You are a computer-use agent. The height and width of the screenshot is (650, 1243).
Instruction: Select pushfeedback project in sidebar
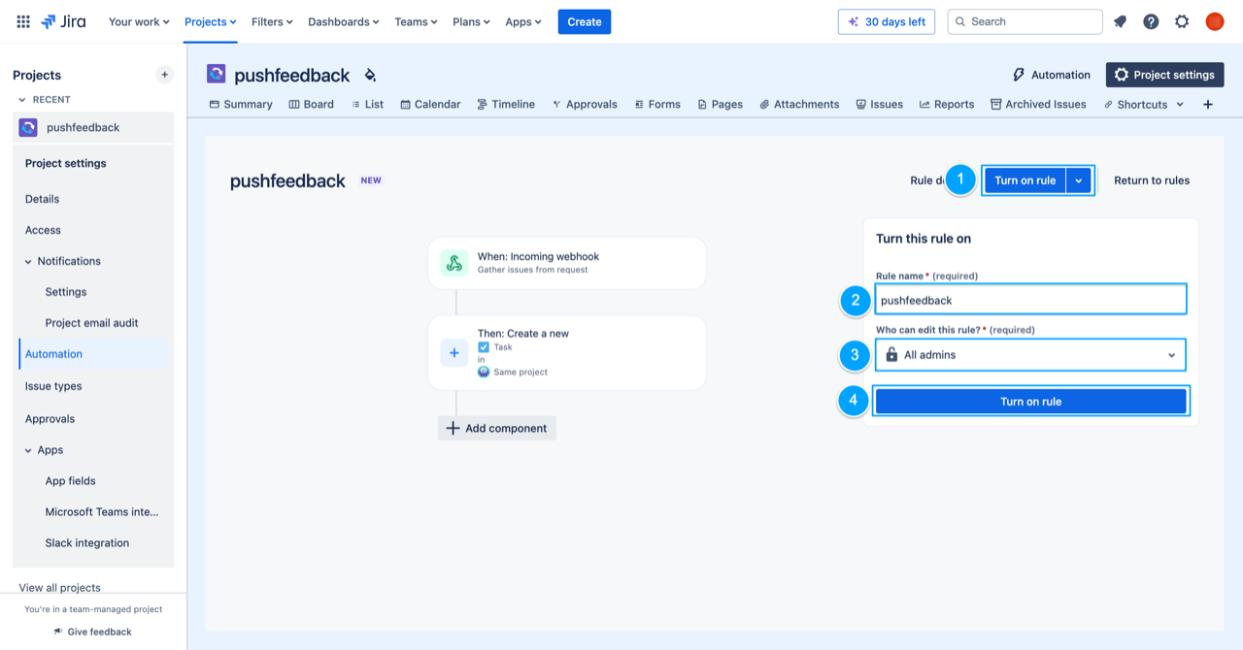click(93, 127)
